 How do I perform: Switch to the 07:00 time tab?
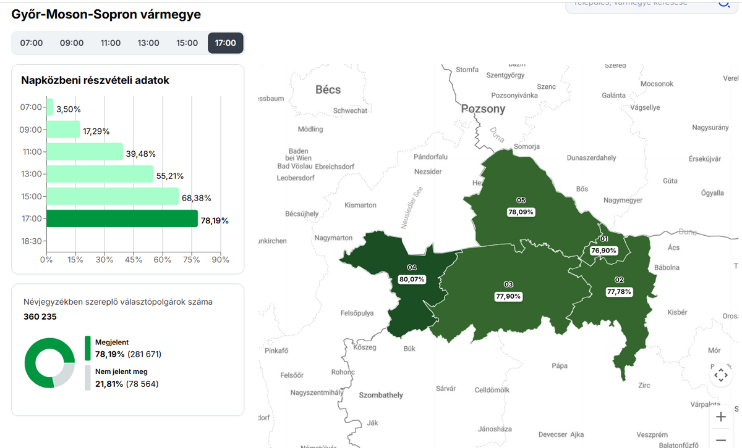click(32, 43)
